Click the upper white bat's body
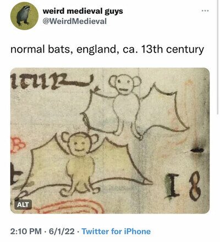This screenshot has width=220, height=242. pyautogui.click(x=125, y=108)
